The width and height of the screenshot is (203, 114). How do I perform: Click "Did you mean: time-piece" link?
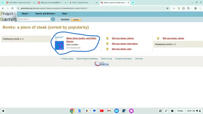pos(125,44)
